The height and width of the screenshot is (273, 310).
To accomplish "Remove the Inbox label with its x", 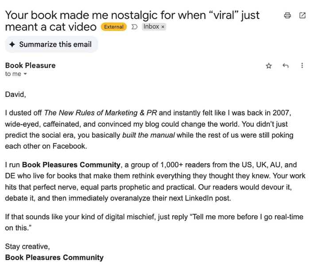I will point(163,27).
